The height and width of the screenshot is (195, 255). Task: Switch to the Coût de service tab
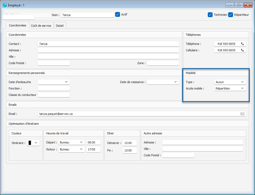point(41,26)
